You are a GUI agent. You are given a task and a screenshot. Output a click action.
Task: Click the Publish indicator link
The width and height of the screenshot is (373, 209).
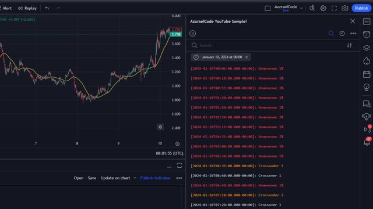point(155,178)
